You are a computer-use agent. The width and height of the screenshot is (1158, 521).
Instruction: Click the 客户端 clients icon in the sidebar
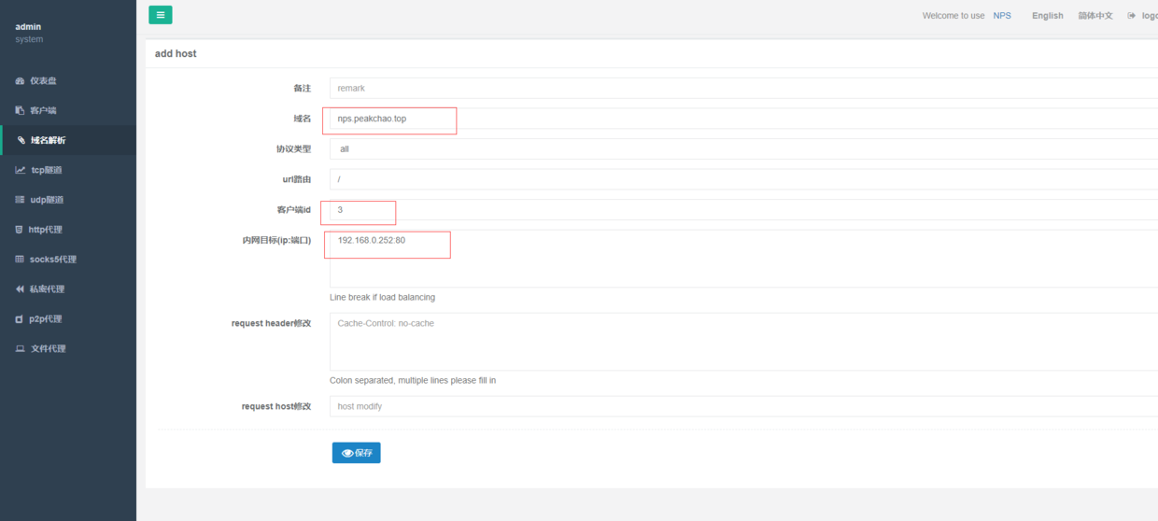coord(20,110)
